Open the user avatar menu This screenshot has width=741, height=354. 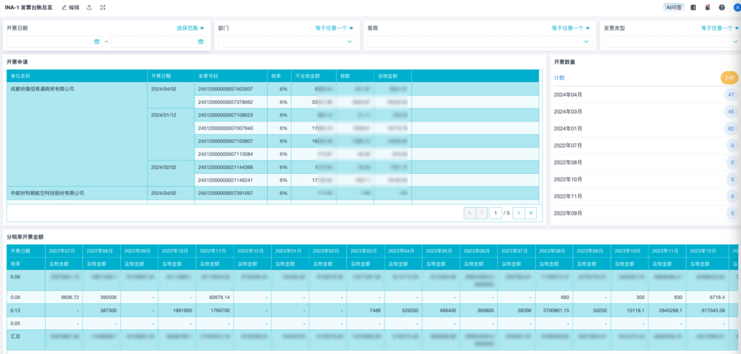tap(736, 8)
